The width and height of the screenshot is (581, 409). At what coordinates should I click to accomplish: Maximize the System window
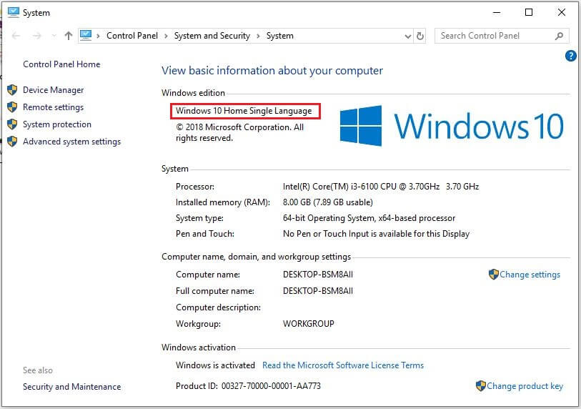coord(529,12)
